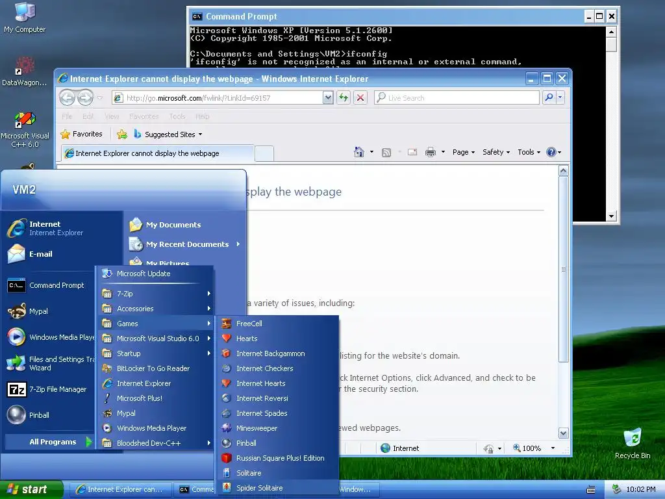
Task: Click the IE page scrollbar up arrow
Action: point(563,171)
